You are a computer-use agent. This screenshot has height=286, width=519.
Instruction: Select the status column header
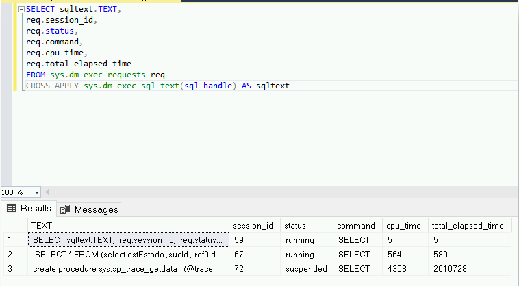coord(307,226)
